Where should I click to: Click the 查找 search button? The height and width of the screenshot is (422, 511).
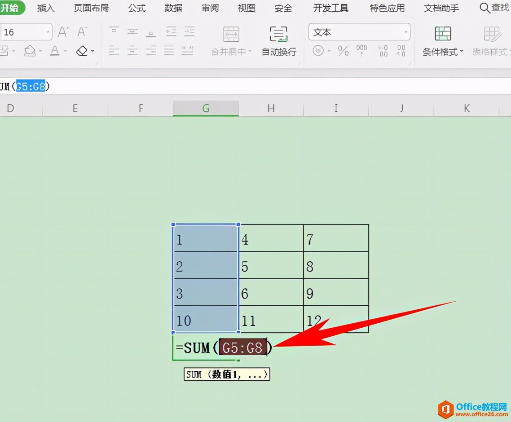494,8
